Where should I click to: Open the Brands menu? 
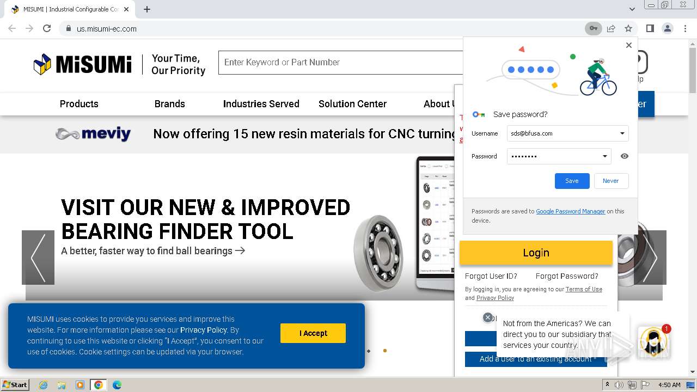pyautogui.click(x=170, y=104)
